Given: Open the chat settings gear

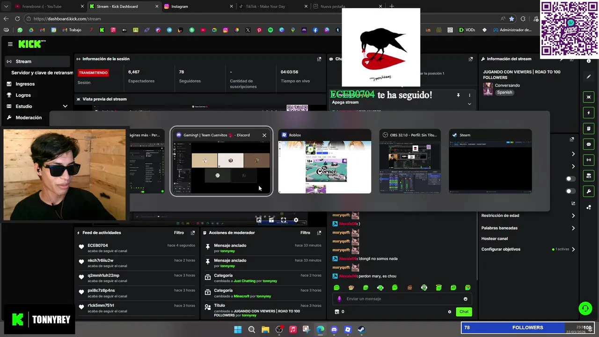Looking at the screenshot, I should [450, 312].
